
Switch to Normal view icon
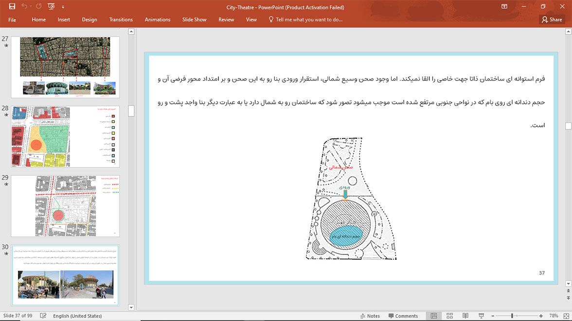(x=434, y=316)
